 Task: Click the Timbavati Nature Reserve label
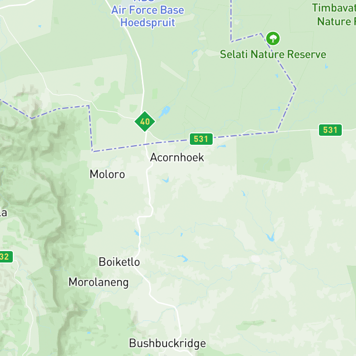[x=334, y=15]
